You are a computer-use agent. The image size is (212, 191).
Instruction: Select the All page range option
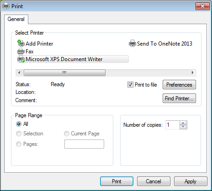19,124
